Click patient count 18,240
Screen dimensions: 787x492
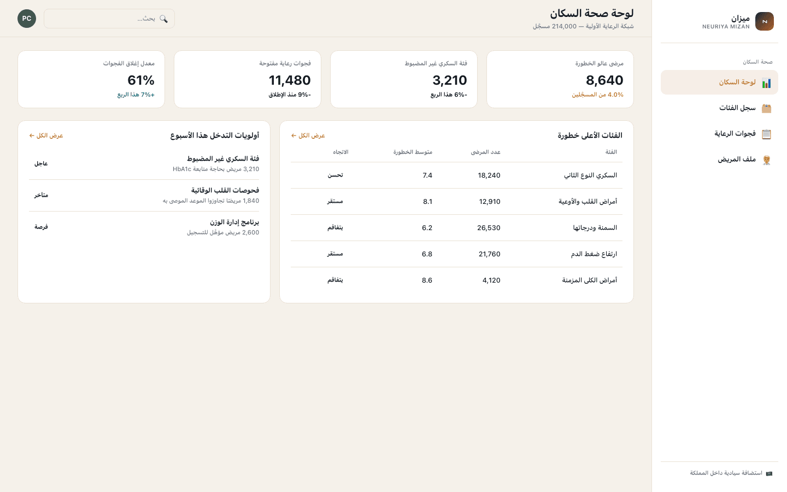[489, 175]
